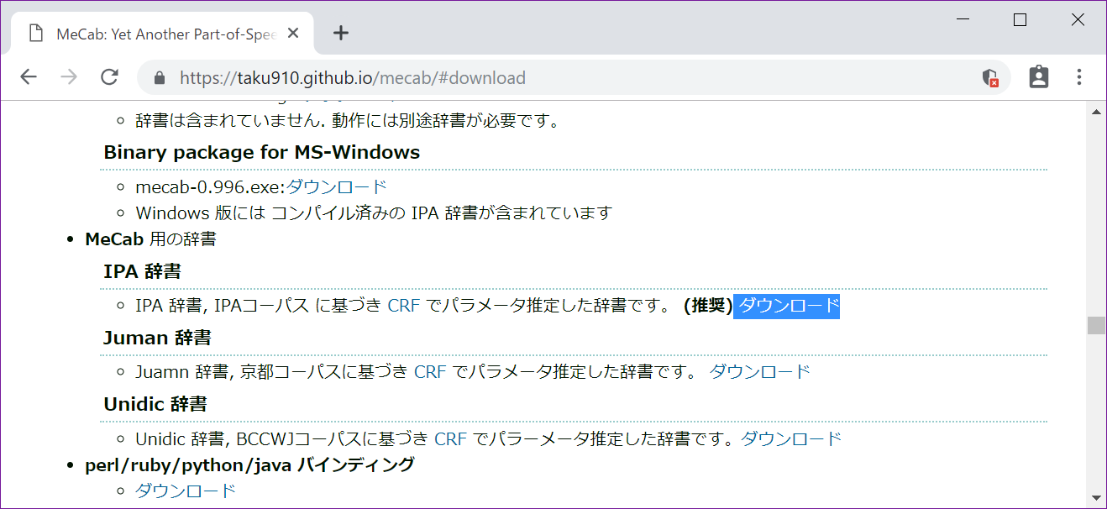1107x509 pixels.
Task: Reload the current page
Action: [109, 76]
